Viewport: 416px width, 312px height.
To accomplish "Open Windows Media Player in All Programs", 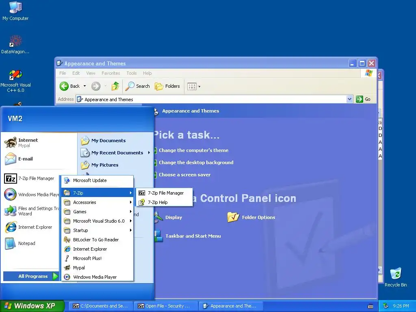I will [x=97, y=277].
